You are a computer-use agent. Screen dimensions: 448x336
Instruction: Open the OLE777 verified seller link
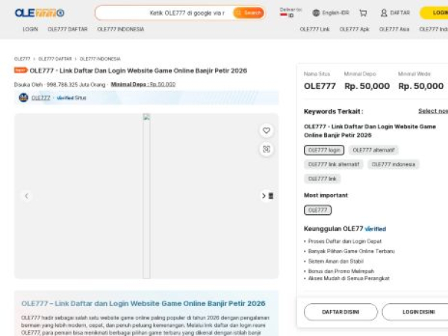(x=41, y=98)
